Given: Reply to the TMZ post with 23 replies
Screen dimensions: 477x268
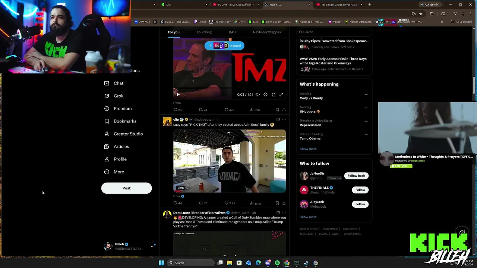Looking at the screenshot, I should pos(177,110).
